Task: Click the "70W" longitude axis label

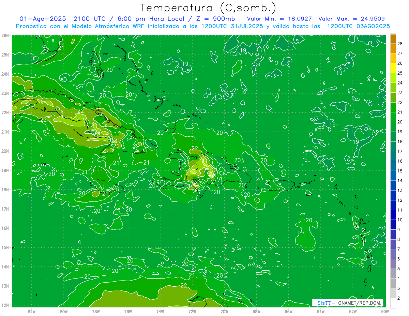Action: [x=224, y=311]
